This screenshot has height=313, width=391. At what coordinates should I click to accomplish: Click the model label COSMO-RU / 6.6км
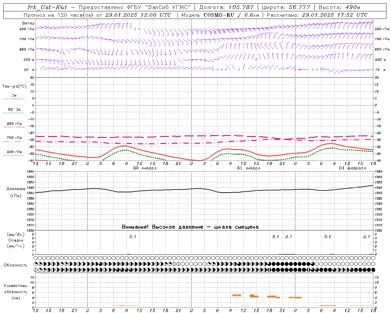tap(232, 15)
